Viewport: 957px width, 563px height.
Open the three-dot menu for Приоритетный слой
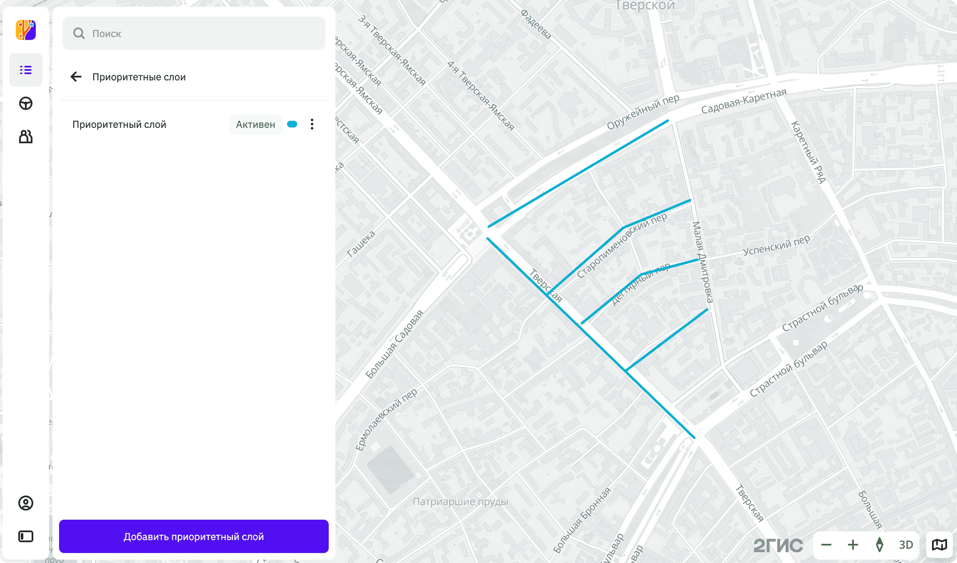312,124
